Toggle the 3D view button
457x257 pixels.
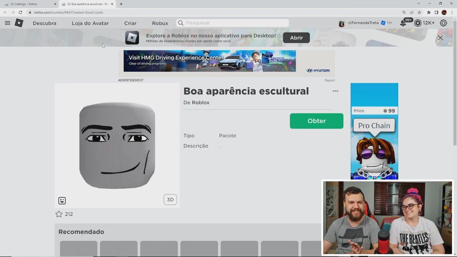pyautogui.click(x=170, y=200)
